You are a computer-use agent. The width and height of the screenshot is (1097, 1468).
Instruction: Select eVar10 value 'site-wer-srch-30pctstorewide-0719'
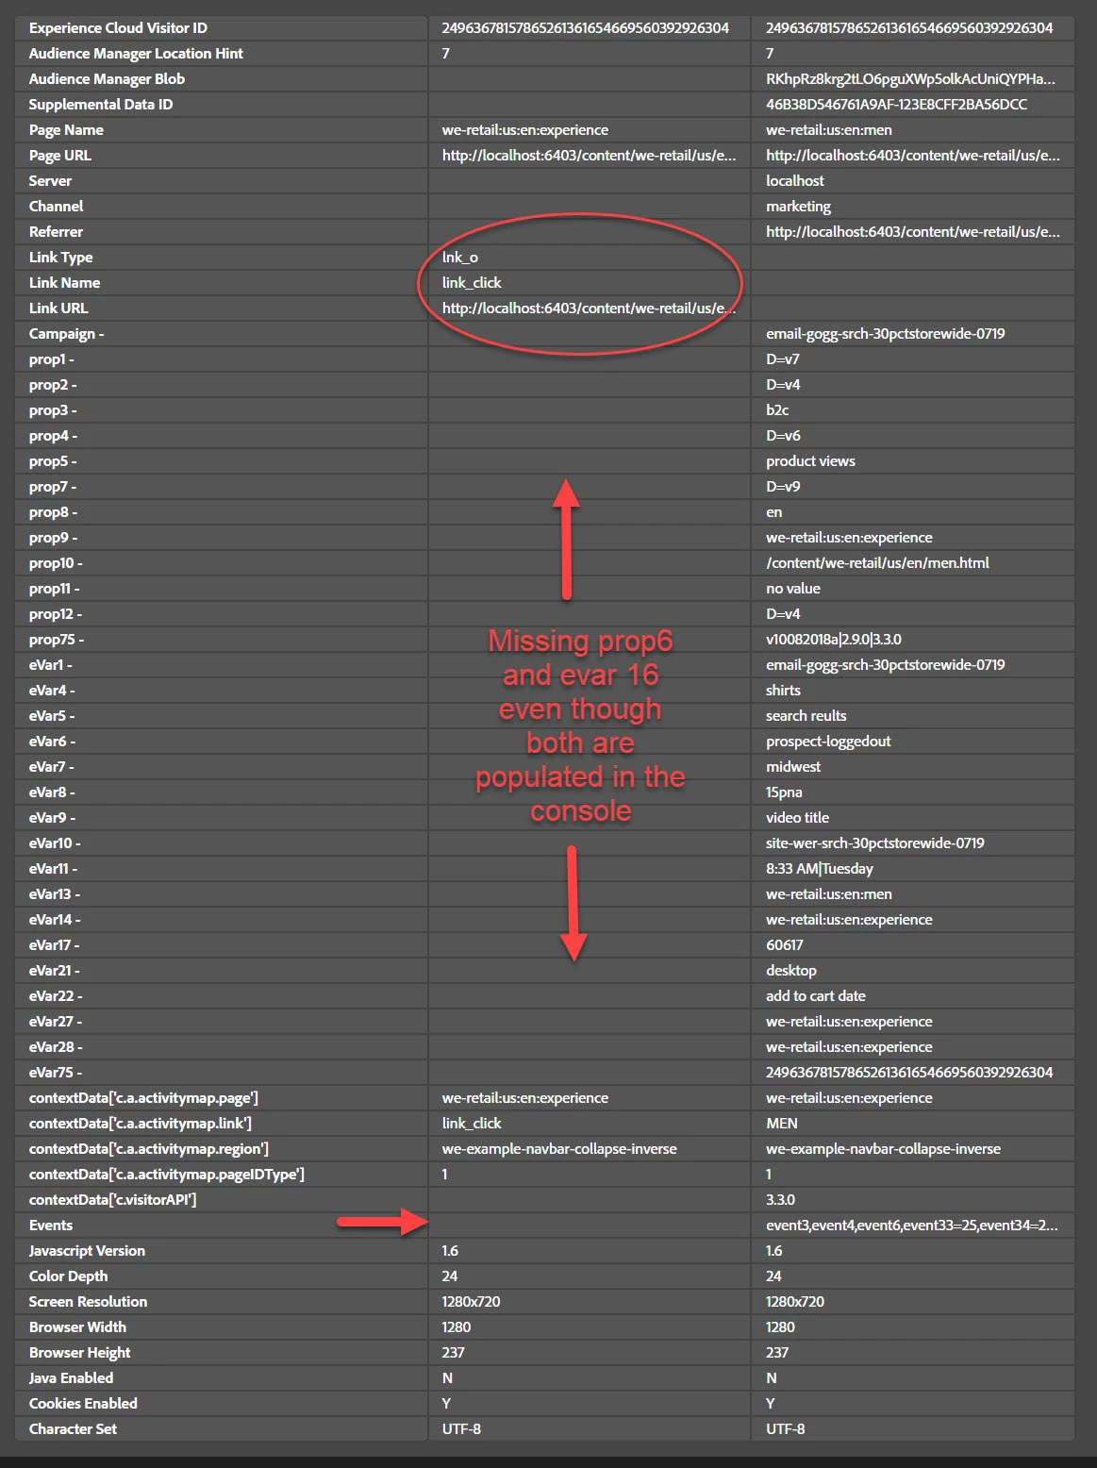click(x=874, y=843)
